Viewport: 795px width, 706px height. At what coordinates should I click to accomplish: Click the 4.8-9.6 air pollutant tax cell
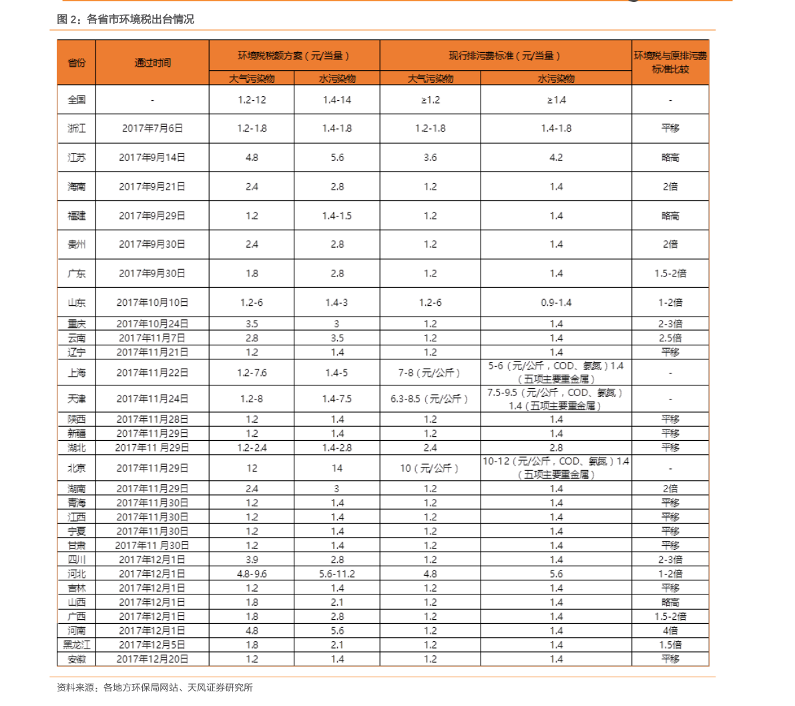252,574
